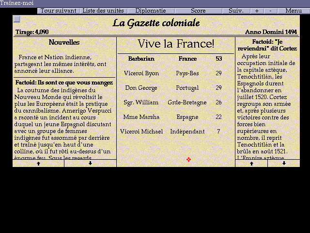
Task: Click the Anno Domini 1494 date
Action: 271,32
